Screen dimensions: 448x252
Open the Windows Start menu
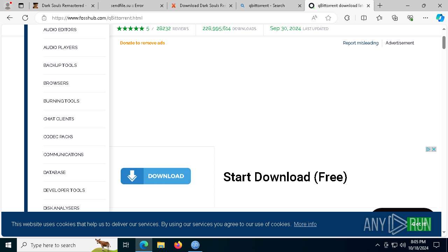(x=8, y=245)
